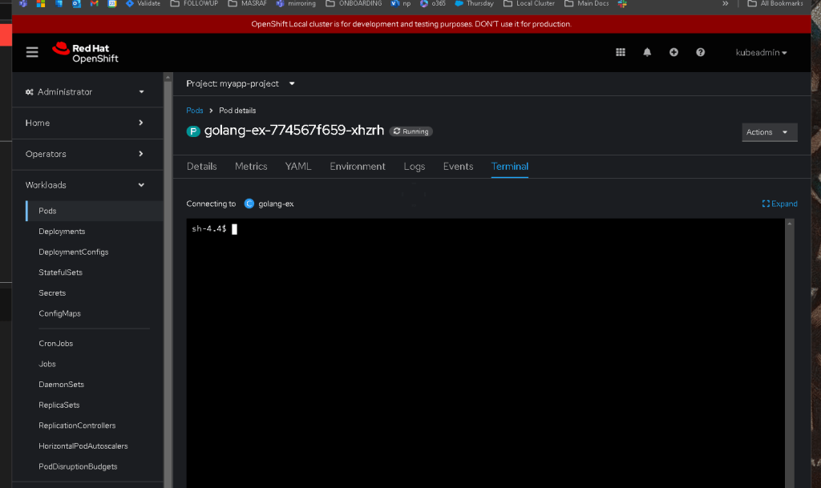Image resolution: width=821 pixels, height=488 pixels.
Task: Expand the terminal to fullscreen
Action: pyautogui.click(x=779, y=204)
